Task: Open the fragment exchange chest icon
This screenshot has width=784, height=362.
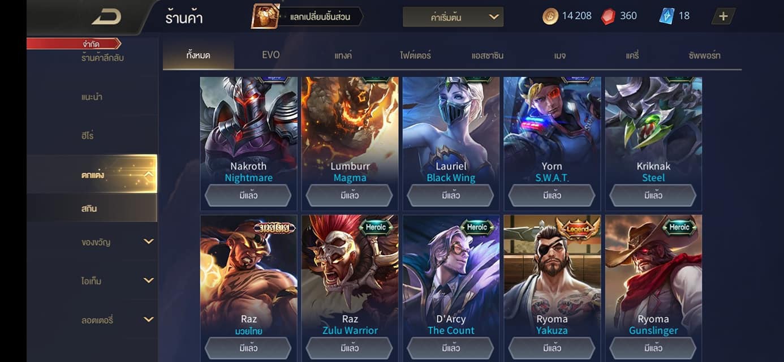Action: (x=265, y=16)
